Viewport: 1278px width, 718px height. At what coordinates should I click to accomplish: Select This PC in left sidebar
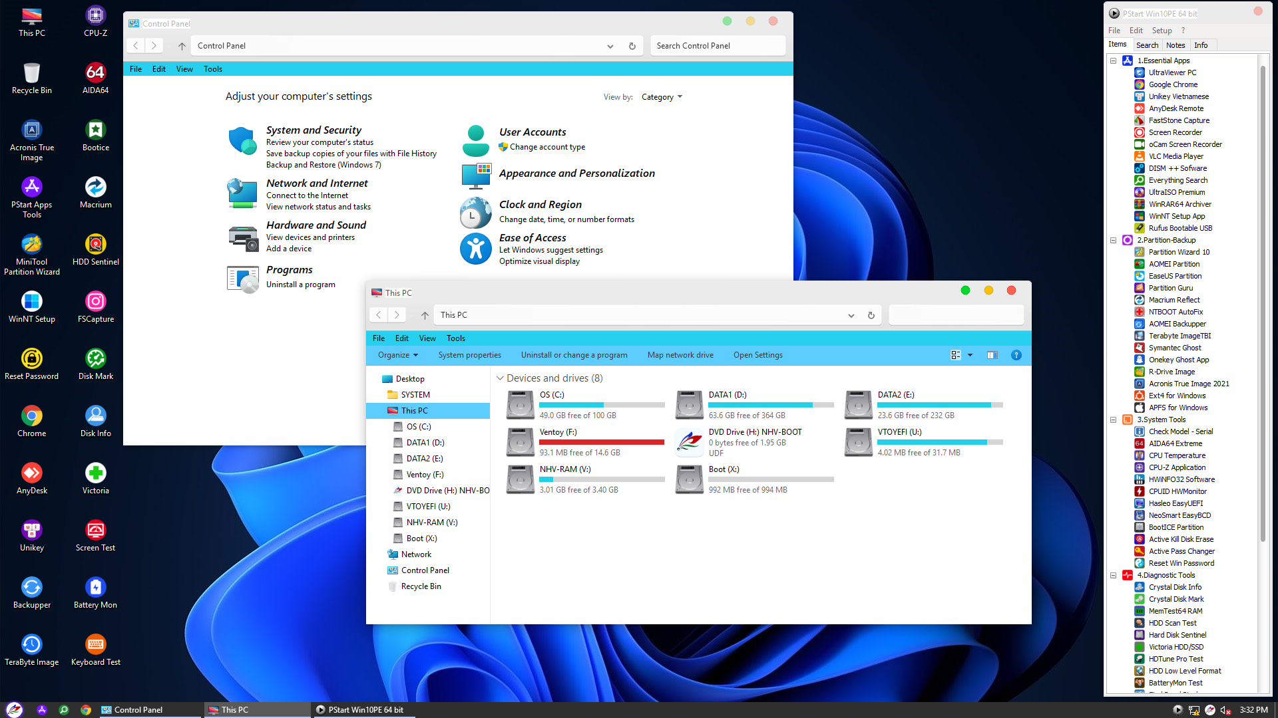(414, 410)
